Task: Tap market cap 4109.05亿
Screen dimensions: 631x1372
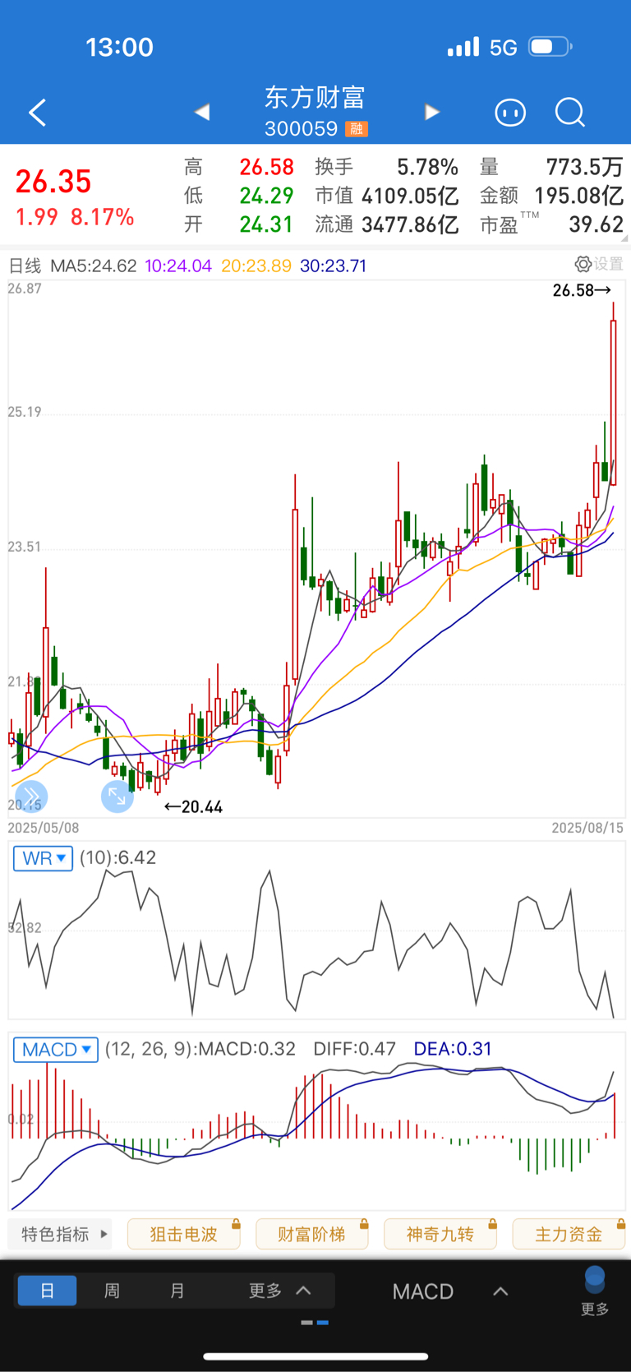Action: click(410, 196)
